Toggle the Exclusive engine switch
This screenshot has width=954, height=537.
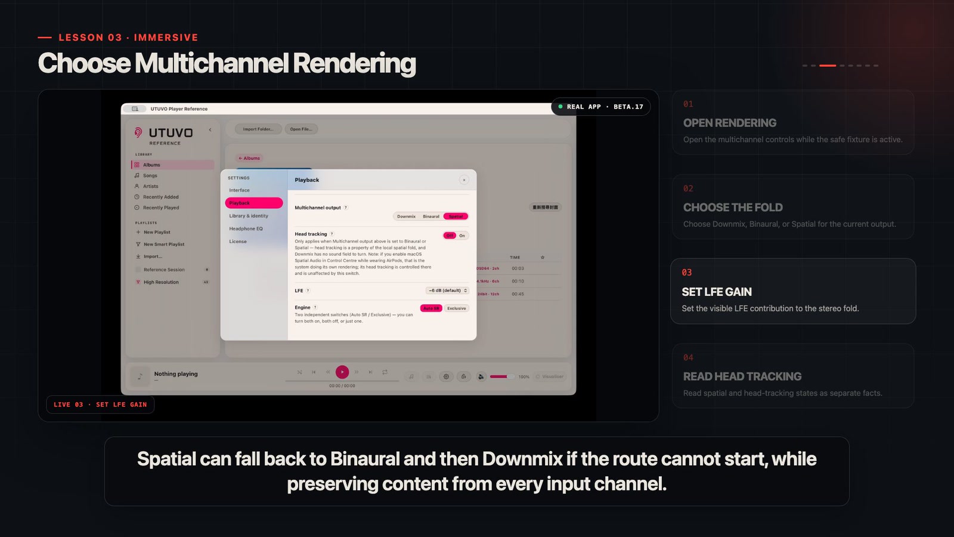tap(457, 308)
